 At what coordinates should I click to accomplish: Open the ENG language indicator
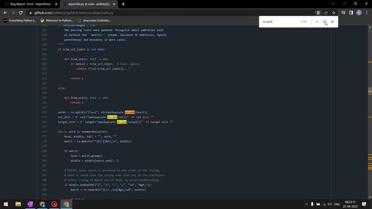(x=337, y=204)
